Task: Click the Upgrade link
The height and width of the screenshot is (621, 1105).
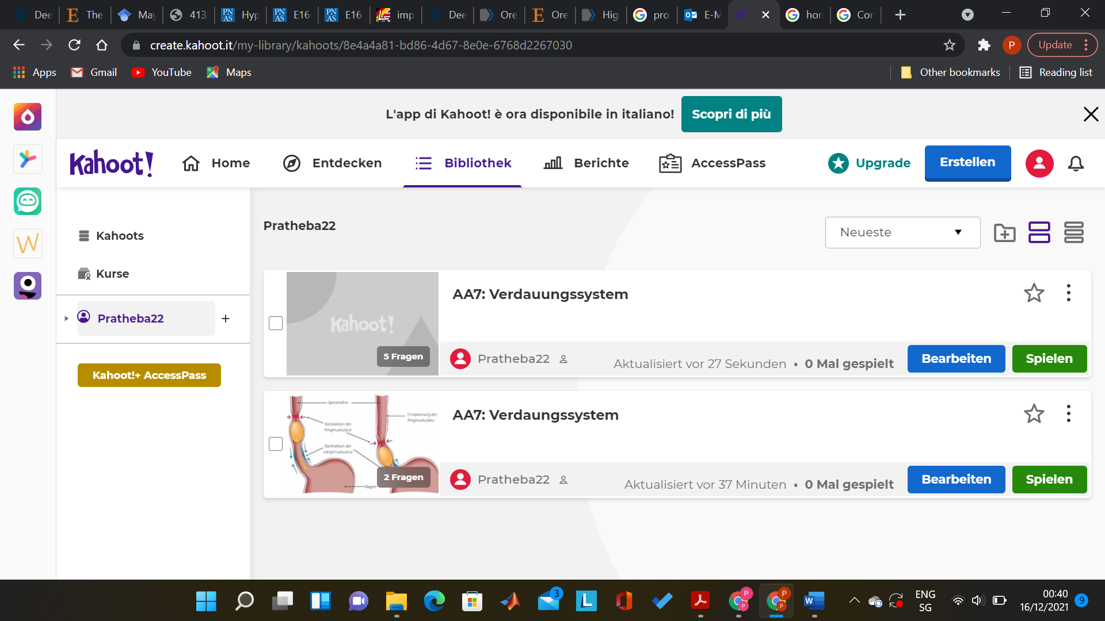Action: tap(869, 163)
